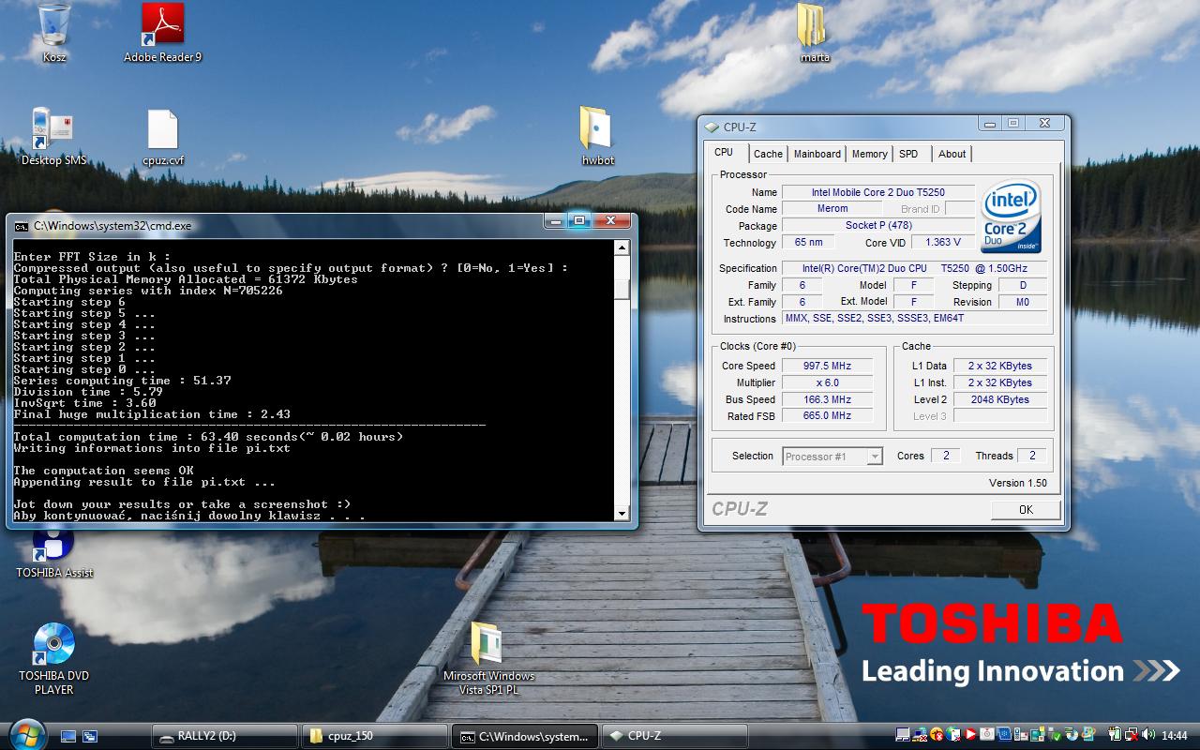Click the disc tray icon
Viewport: 1200px width, 750px height.
click(1072, 735)
